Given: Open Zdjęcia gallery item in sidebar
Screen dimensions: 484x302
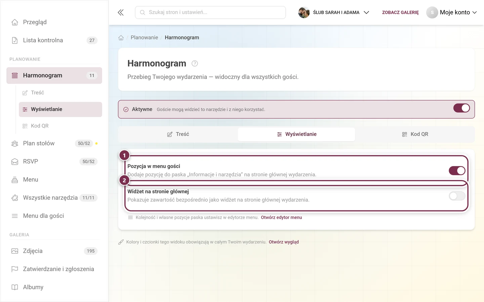Looking at the screenshot, I should point(54,251).
